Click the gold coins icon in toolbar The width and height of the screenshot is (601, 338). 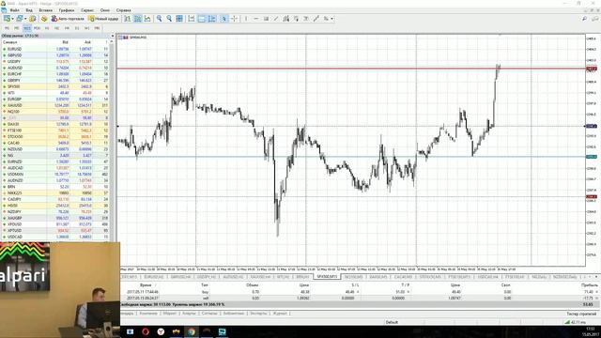click(44, 19)
